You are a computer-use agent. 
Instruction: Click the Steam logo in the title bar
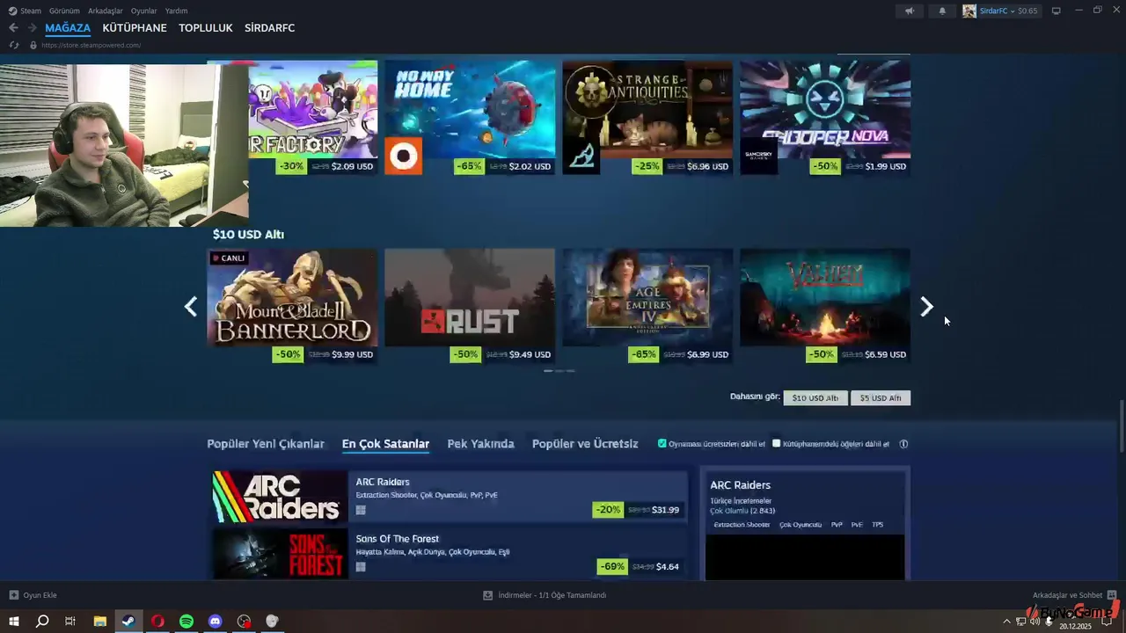click(x=13, y=11)
